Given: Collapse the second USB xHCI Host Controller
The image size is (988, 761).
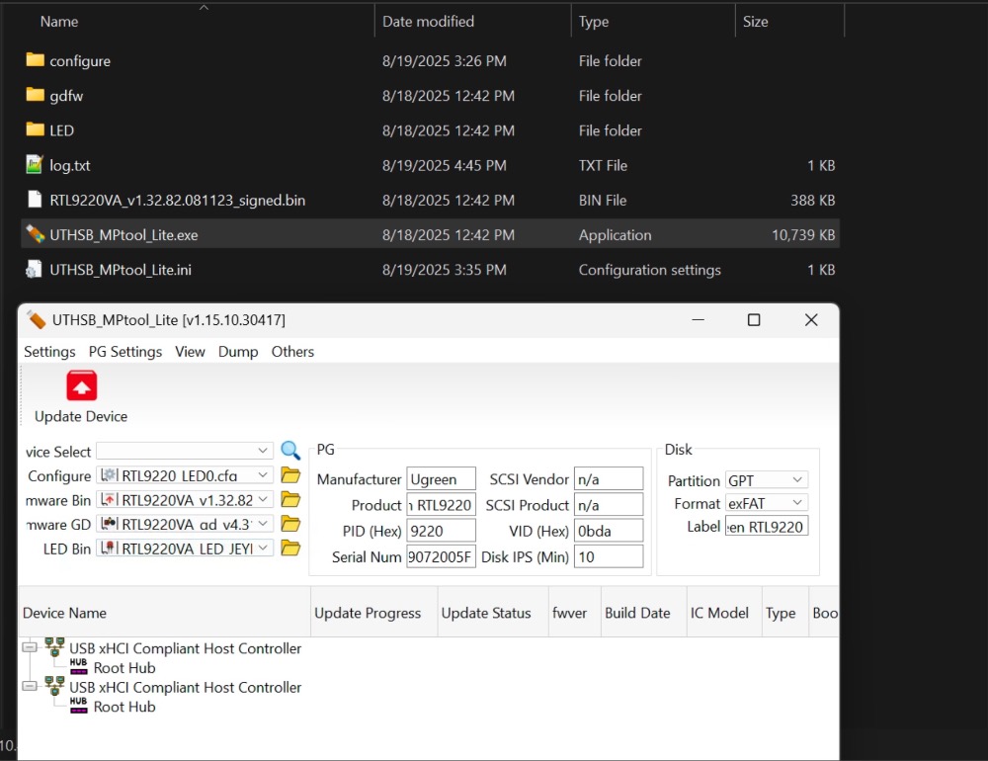Looking at the screenshot, I should pos(30,686).
